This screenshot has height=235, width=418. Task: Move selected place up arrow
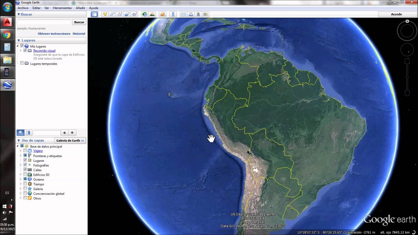click(x=65, y=133)
